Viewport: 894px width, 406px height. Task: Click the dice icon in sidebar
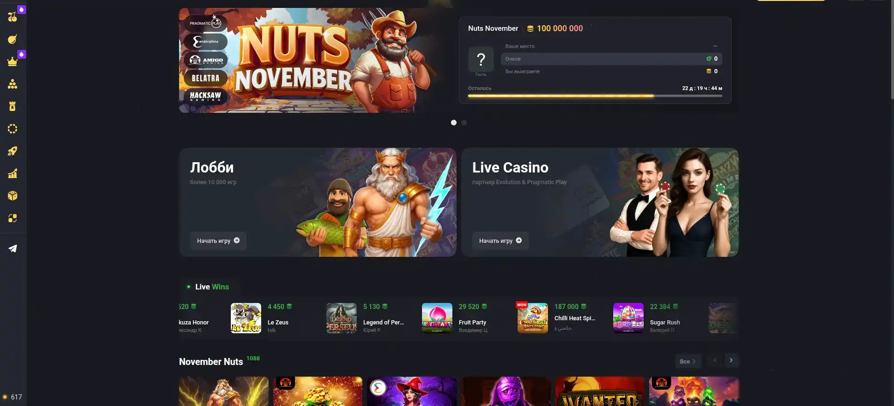point(13,196)
